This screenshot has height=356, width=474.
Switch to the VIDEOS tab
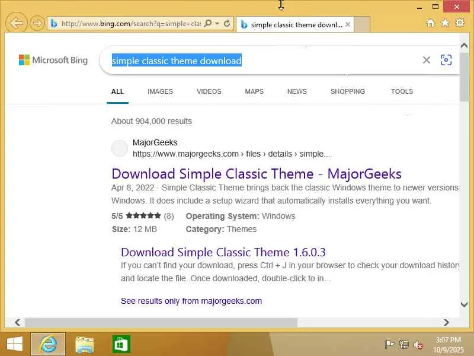tap(209, 91)
